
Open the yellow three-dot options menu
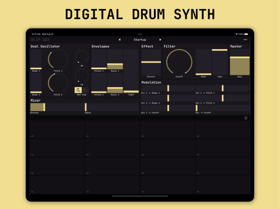click(x=245, y=40)
